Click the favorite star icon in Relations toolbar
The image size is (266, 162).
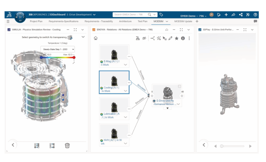click(x=177, y=38)
